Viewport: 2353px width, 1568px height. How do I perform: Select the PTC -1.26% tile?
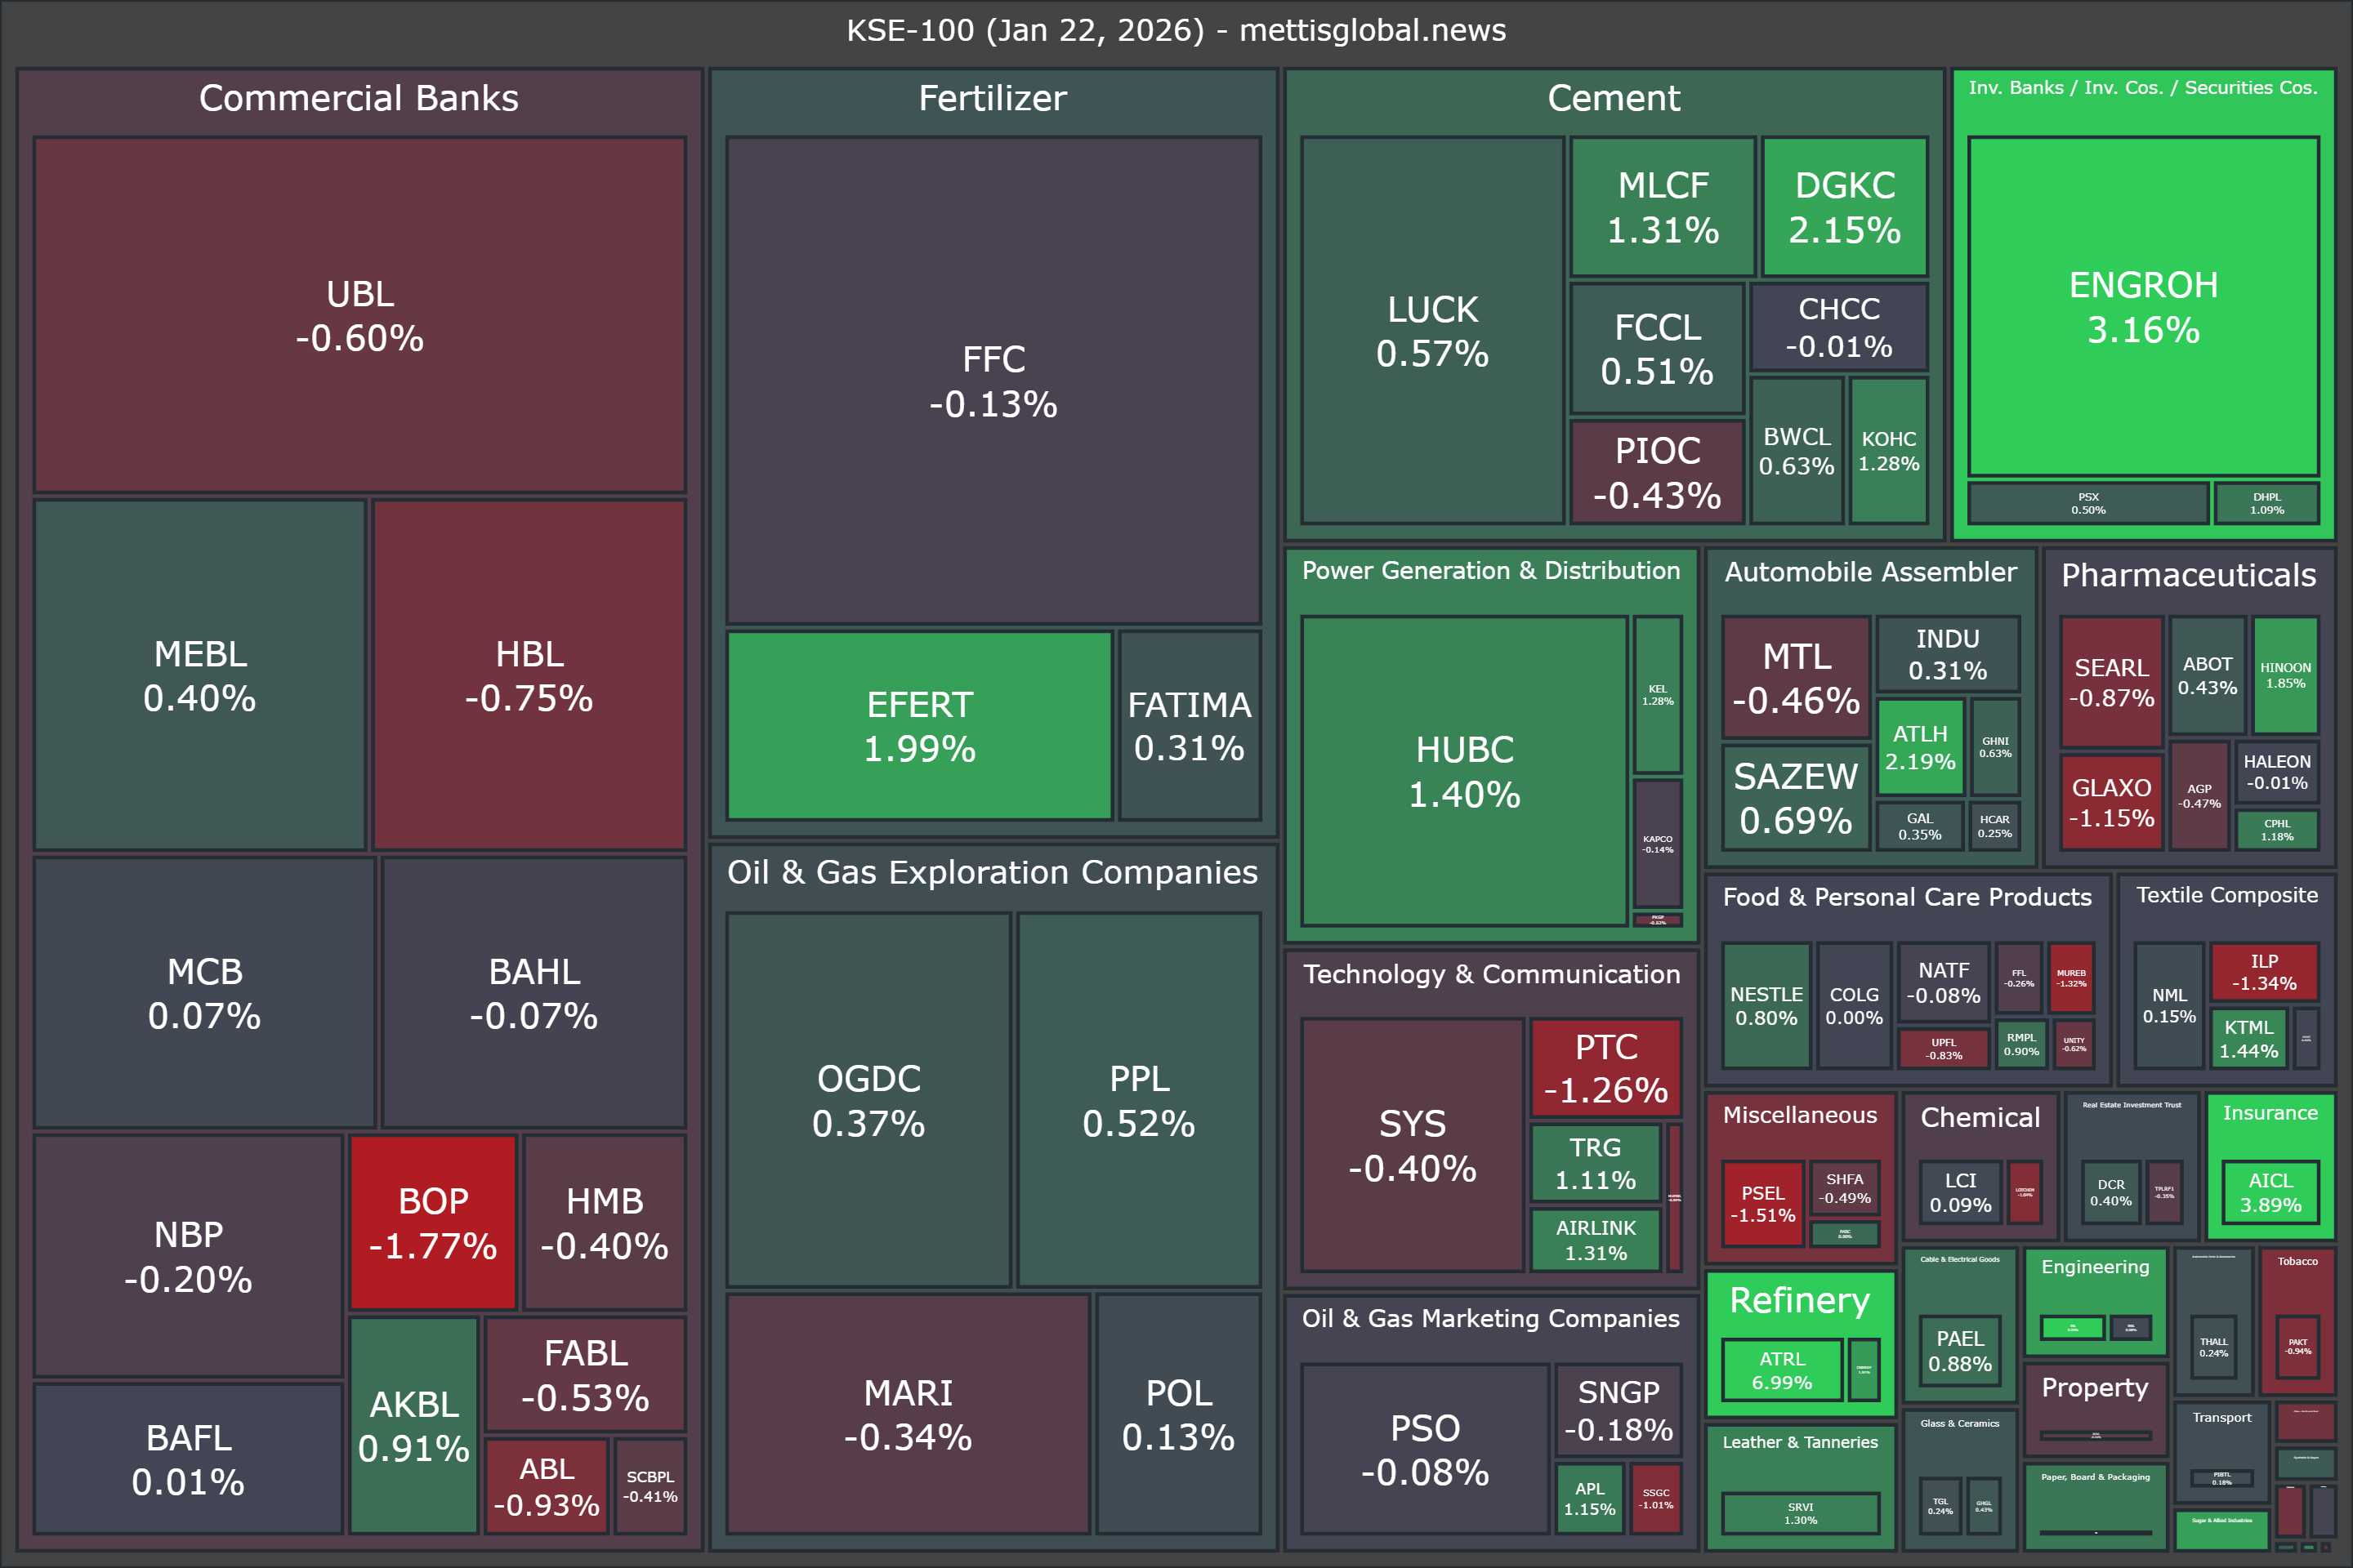[1605, 1068]
